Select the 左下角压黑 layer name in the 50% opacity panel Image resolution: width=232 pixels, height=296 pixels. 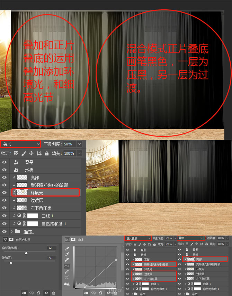click(x=41, y=208)
